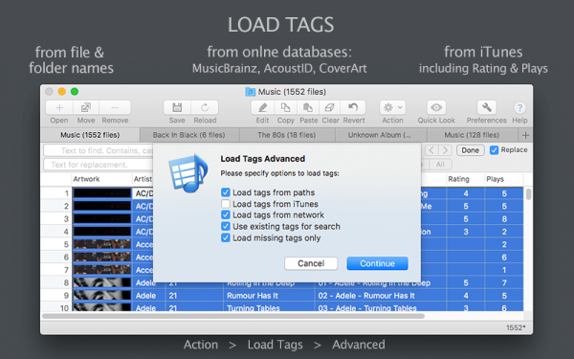574x359 pixels.
Task: Click the Cancel button
Action: click(x=311, y=263)
